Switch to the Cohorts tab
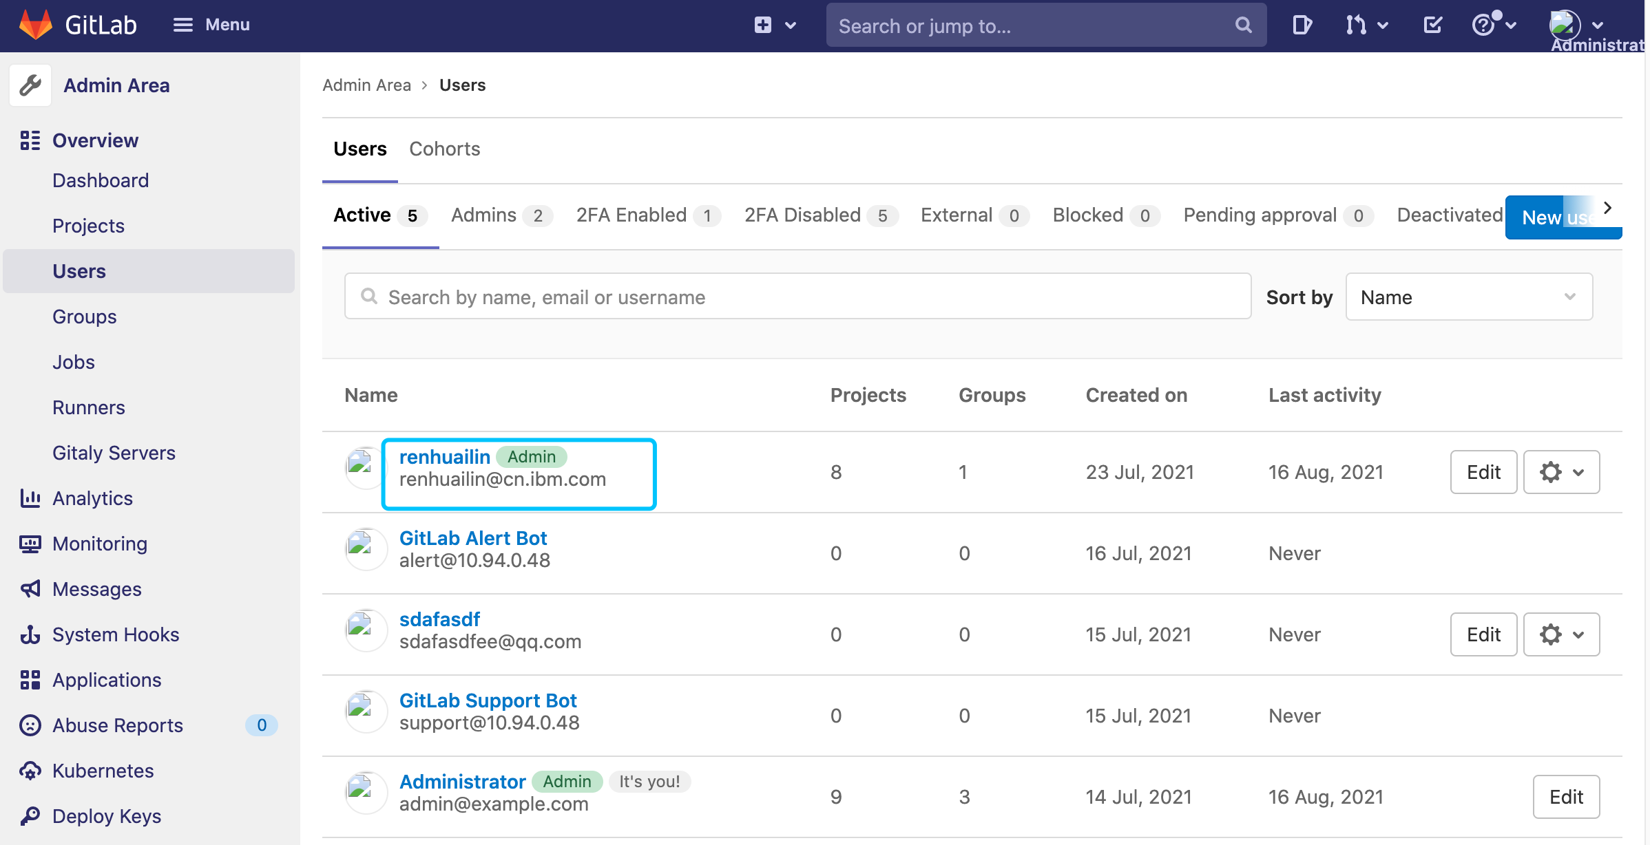Screen dimensions: 1650x845 click(x=445, y=149)
